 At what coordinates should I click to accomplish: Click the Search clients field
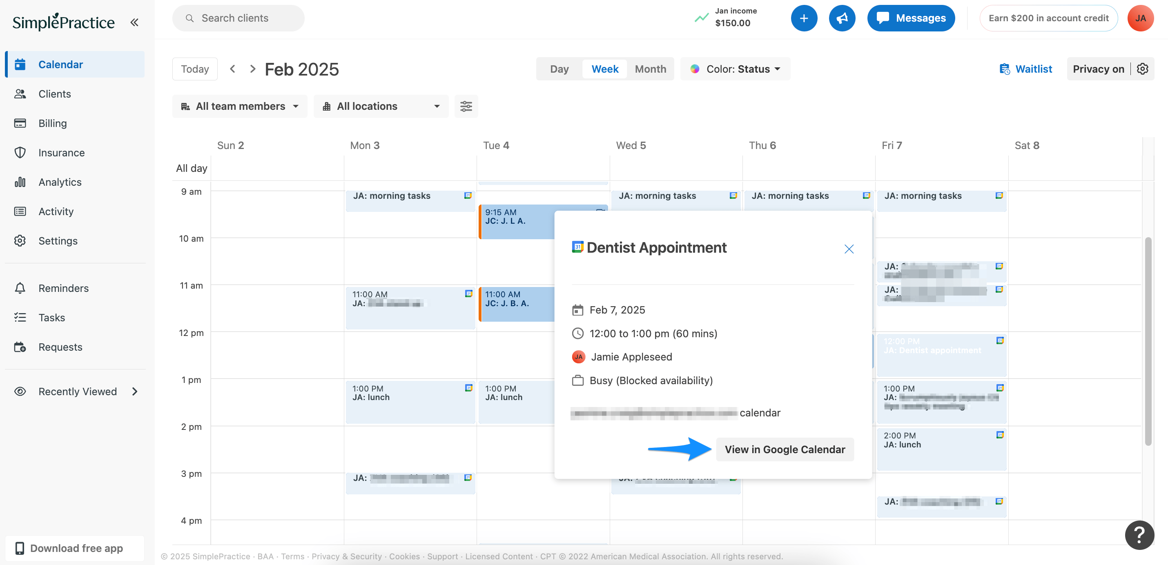[x=239, y=18]
